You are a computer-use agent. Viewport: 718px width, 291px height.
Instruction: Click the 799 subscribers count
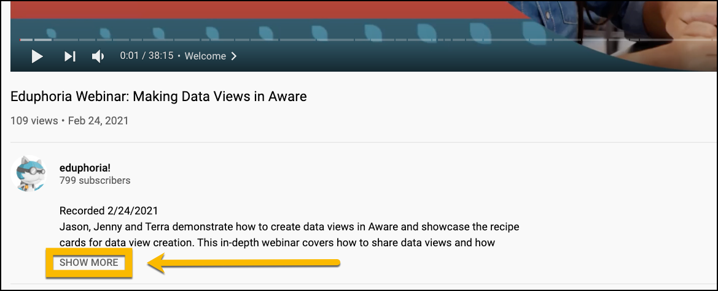[x=95, y=181]
